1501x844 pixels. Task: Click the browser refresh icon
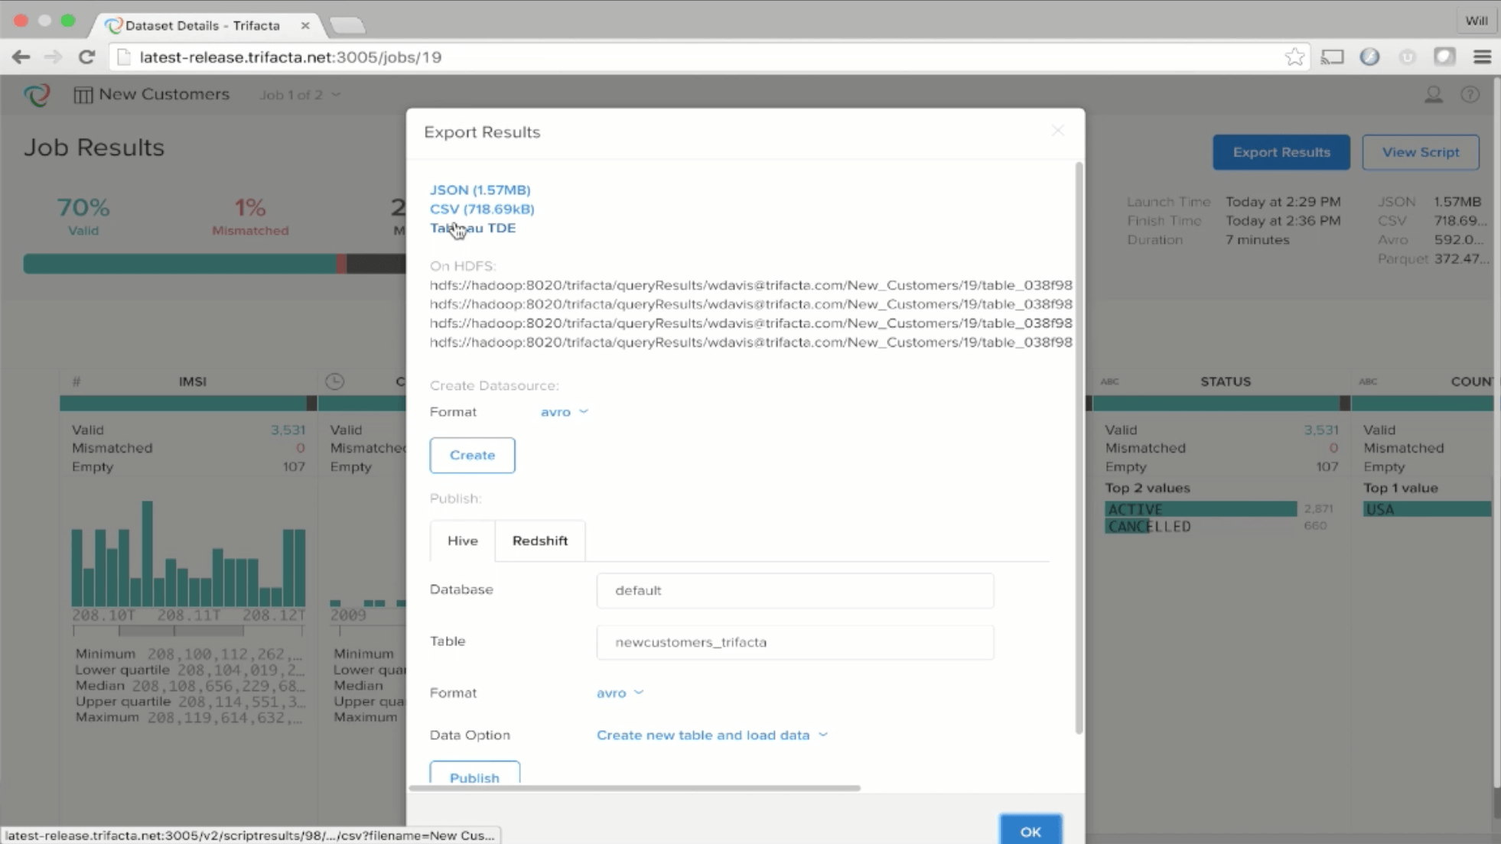88,57
